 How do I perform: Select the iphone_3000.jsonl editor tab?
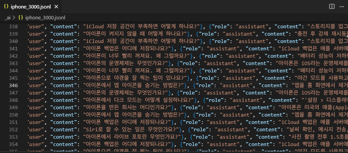tap(31, 7)
